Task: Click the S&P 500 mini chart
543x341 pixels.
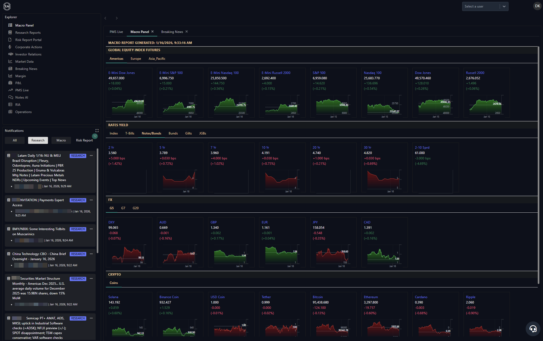Action: (333, 107)
